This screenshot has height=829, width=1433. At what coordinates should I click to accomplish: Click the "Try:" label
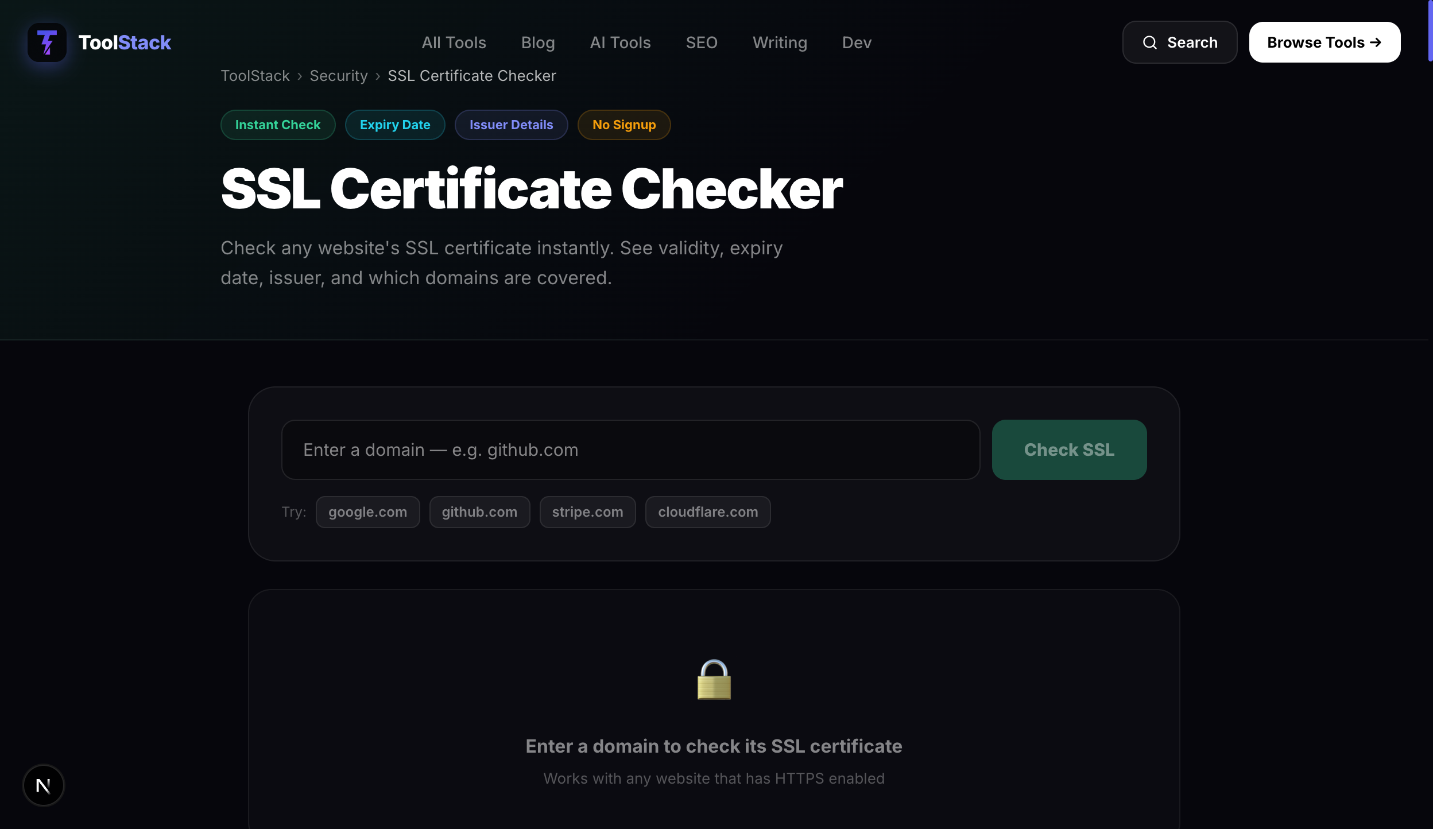click(x=293, y=512)
